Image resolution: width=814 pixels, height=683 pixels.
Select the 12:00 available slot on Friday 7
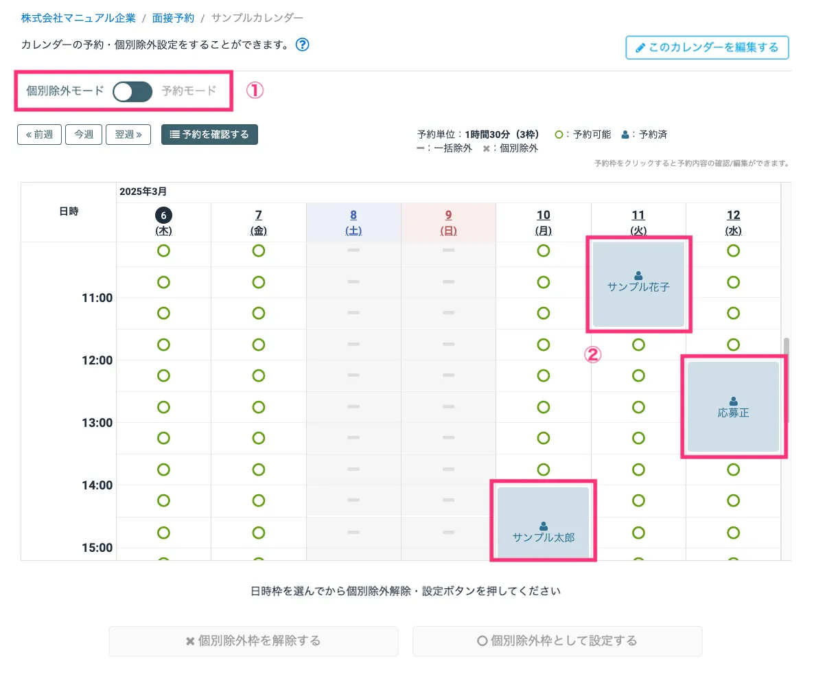tap(258, 375)
